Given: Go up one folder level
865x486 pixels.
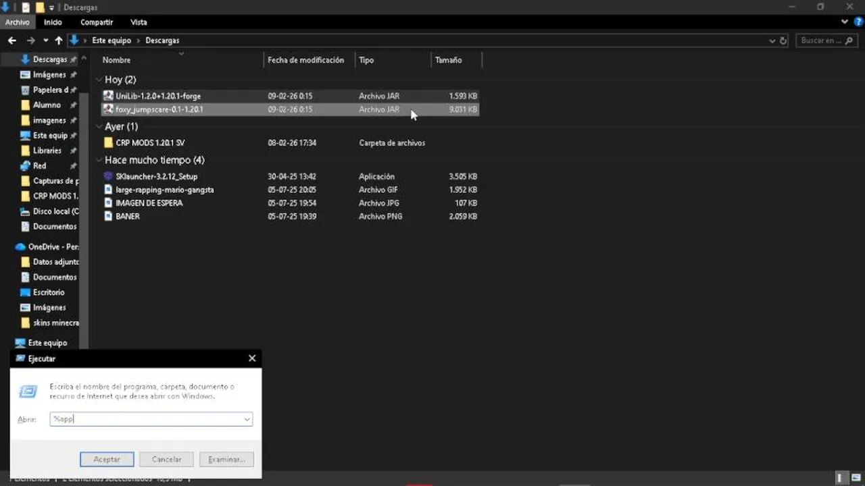Looking at the screenshot, I should pos(59,40).
